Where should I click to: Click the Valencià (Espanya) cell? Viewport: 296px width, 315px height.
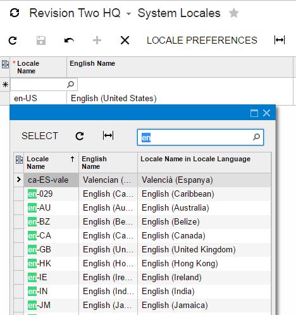point(204,180)
